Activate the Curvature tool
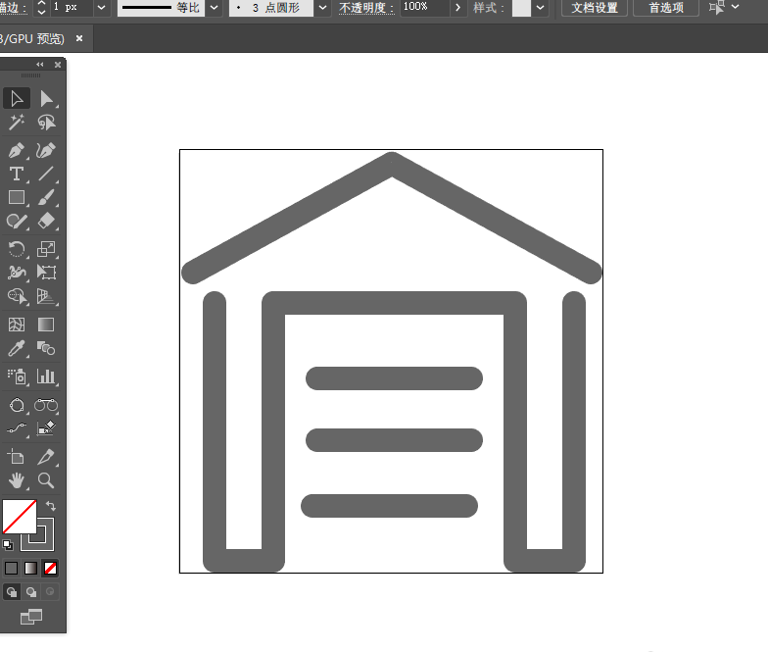Image resolution: width=768 pixels, height=652 pixels. click(x=46, y=150)
